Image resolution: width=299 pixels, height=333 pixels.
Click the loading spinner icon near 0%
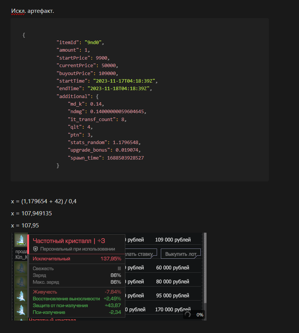point(188,315)
